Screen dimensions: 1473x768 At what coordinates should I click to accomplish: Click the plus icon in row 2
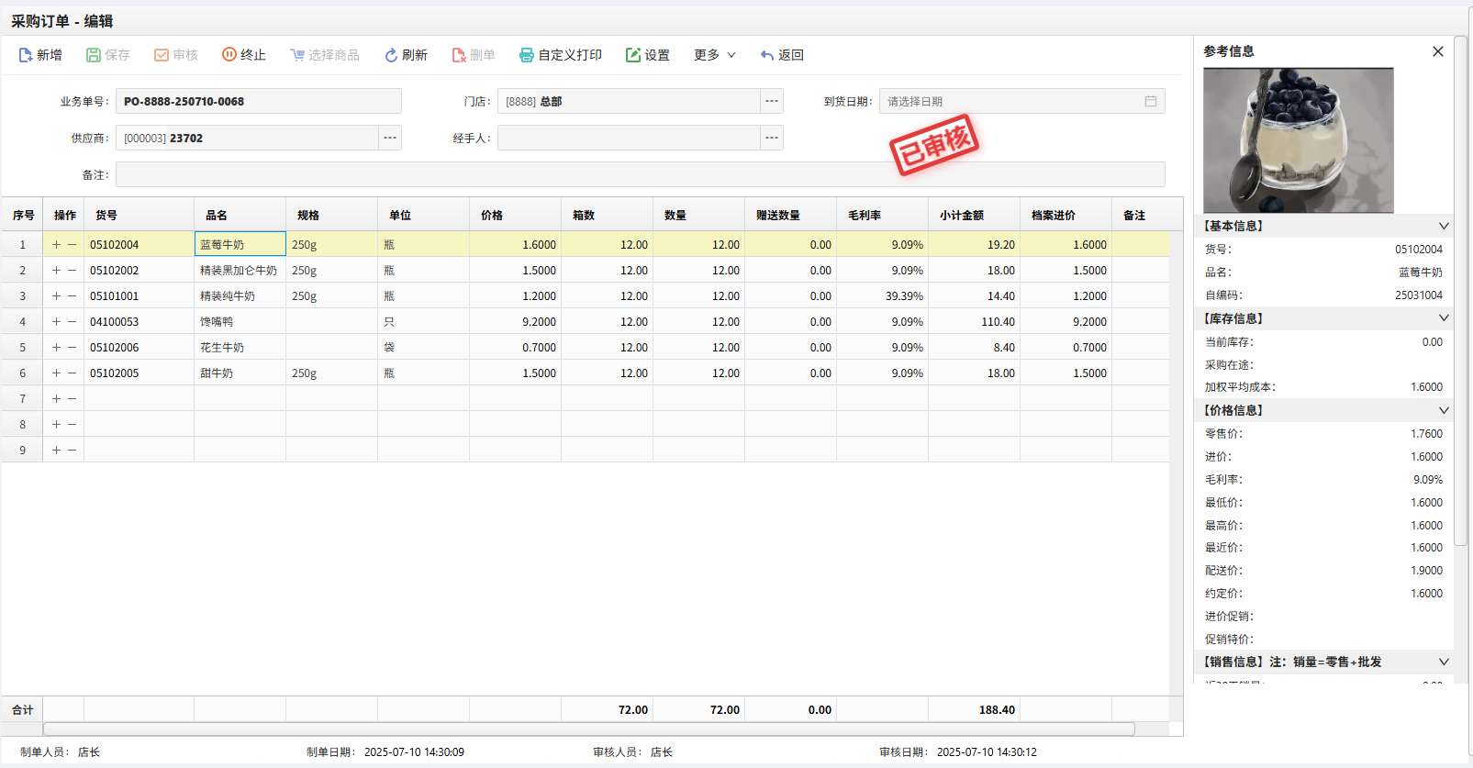56,271
